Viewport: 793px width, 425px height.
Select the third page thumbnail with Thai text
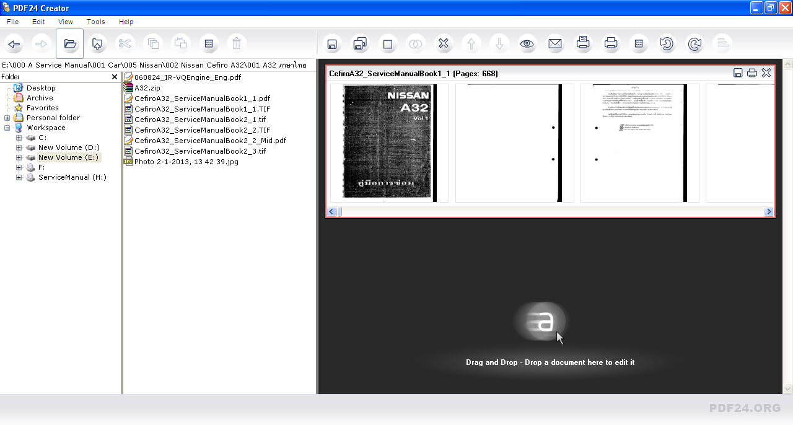(x=640, y=143)
